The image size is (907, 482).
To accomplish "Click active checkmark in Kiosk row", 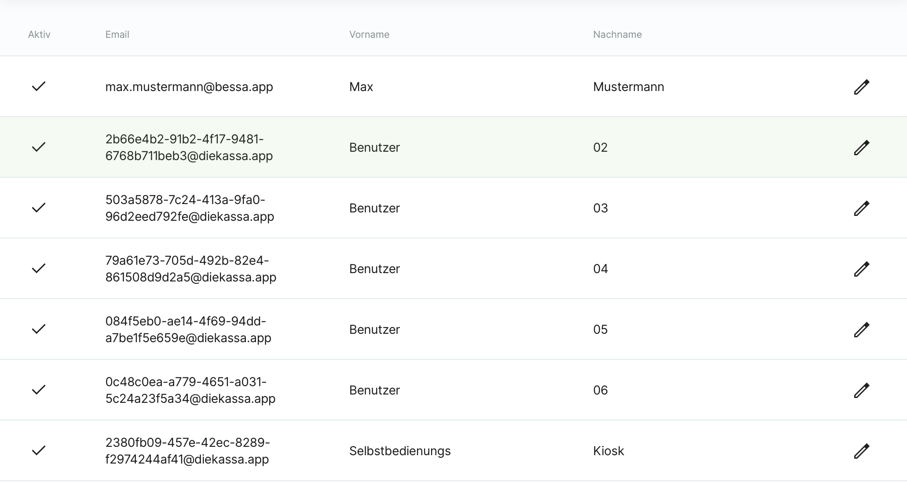I will (39, 450).
